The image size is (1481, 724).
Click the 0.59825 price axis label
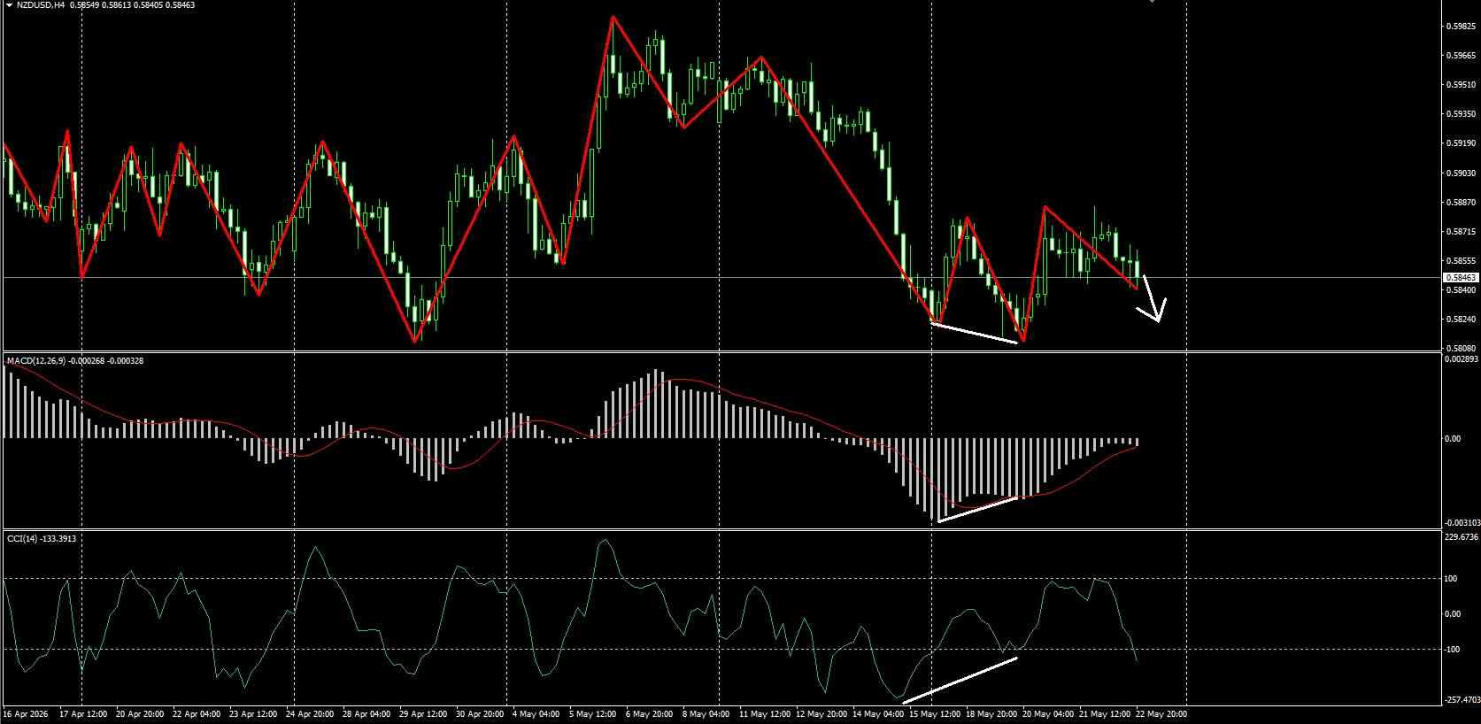(x=1461, y=27)
